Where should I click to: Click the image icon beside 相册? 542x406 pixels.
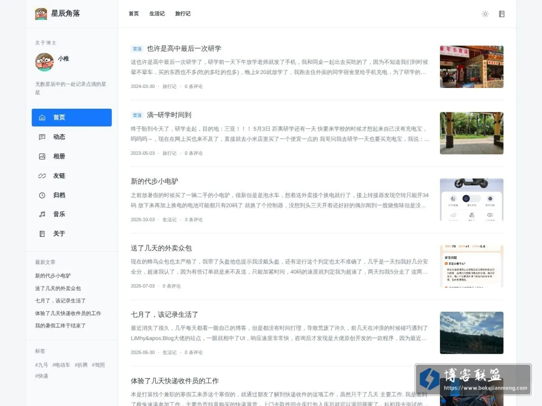point(42,157)
